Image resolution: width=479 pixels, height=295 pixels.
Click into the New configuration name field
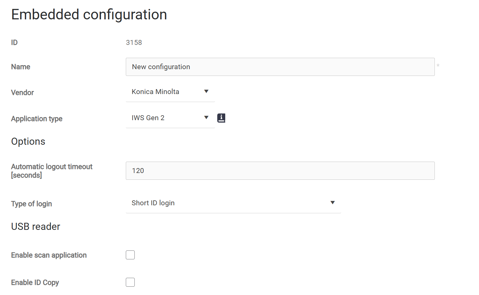pyautogui.click(x=280, y=67)
